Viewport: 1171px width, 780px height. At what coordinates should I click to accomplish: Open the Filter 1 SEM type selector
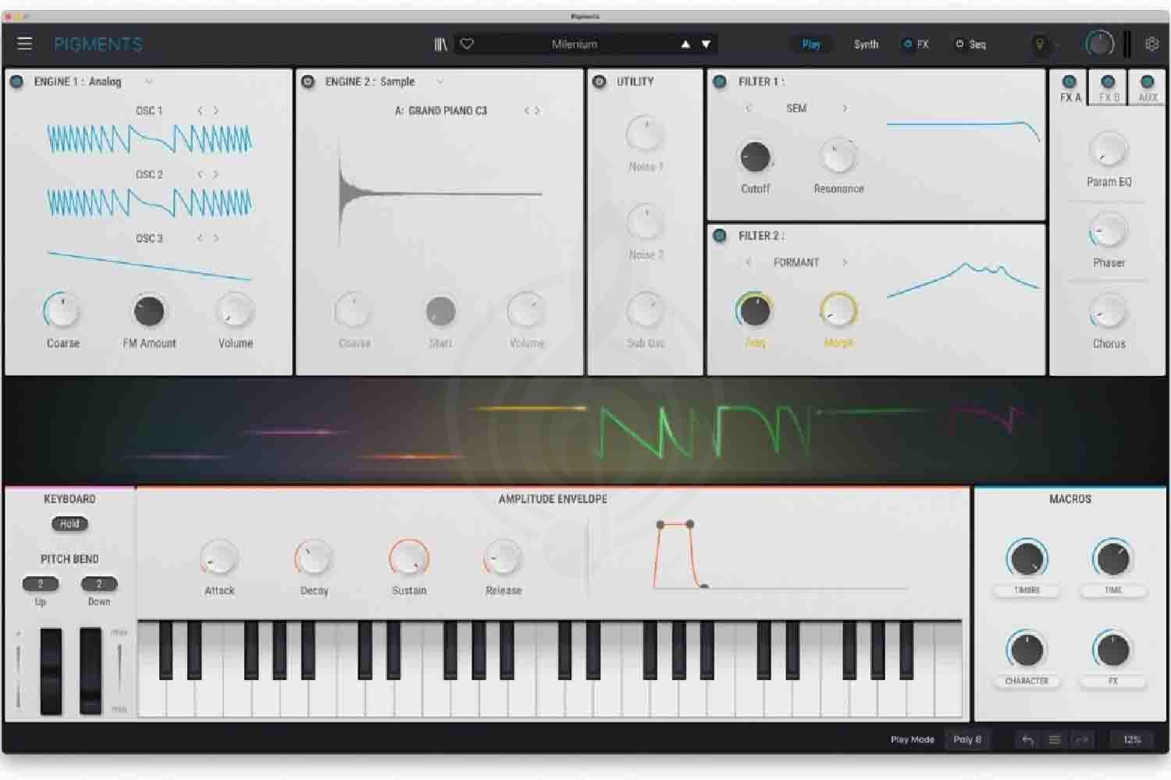coord(796,108)
